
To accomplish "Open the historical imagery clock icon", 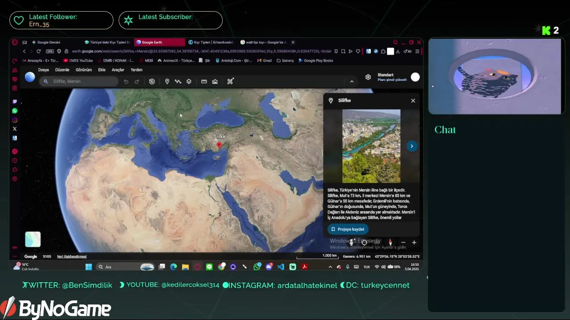I will (x=152, y=81).
